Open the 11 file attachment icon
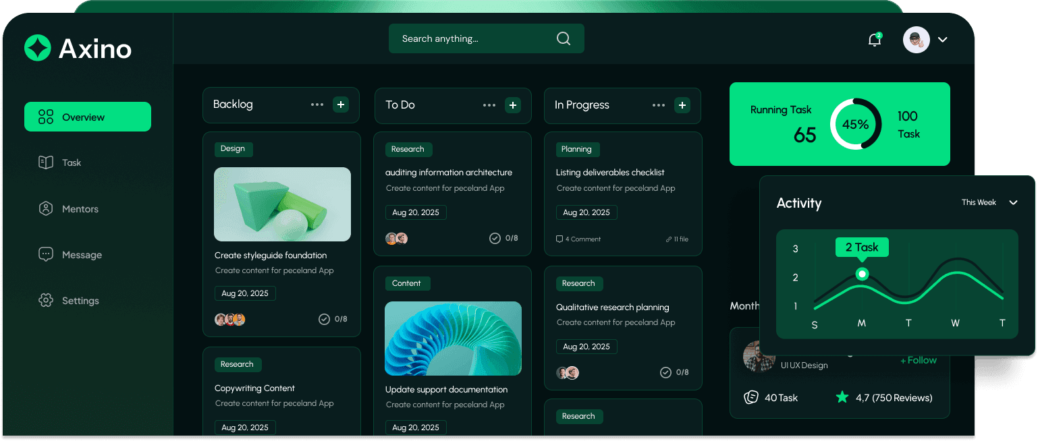 [668, 239]
